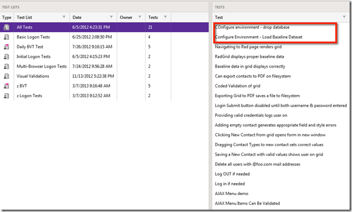352x212 pixels.
Task: Click date 3/7/2013 9:12:52 AM
Action: tap(91, 96)
